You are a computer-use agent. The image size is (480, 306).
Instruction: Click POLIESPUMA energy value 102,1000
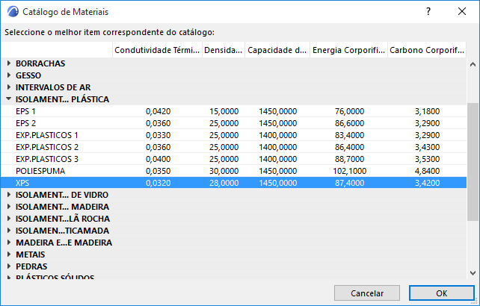350,171
